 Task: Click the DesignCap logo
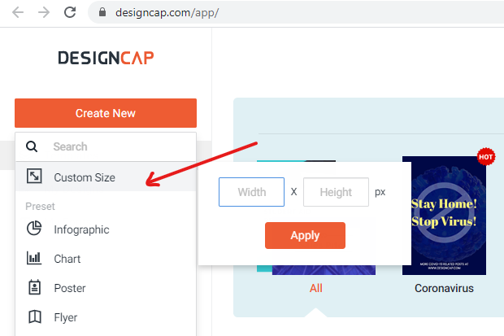tap(106, 58)
